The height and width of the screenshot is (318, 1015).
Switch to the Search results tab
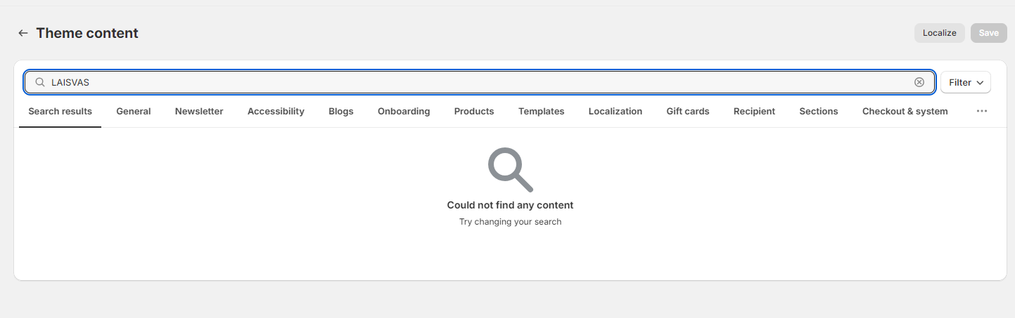pyautogui.click(x=60, y=111)
